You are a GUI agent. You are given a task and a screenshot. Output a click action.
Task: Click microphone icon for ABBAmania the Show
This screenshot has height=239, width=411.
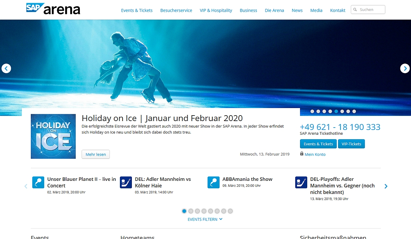[214, 182]
